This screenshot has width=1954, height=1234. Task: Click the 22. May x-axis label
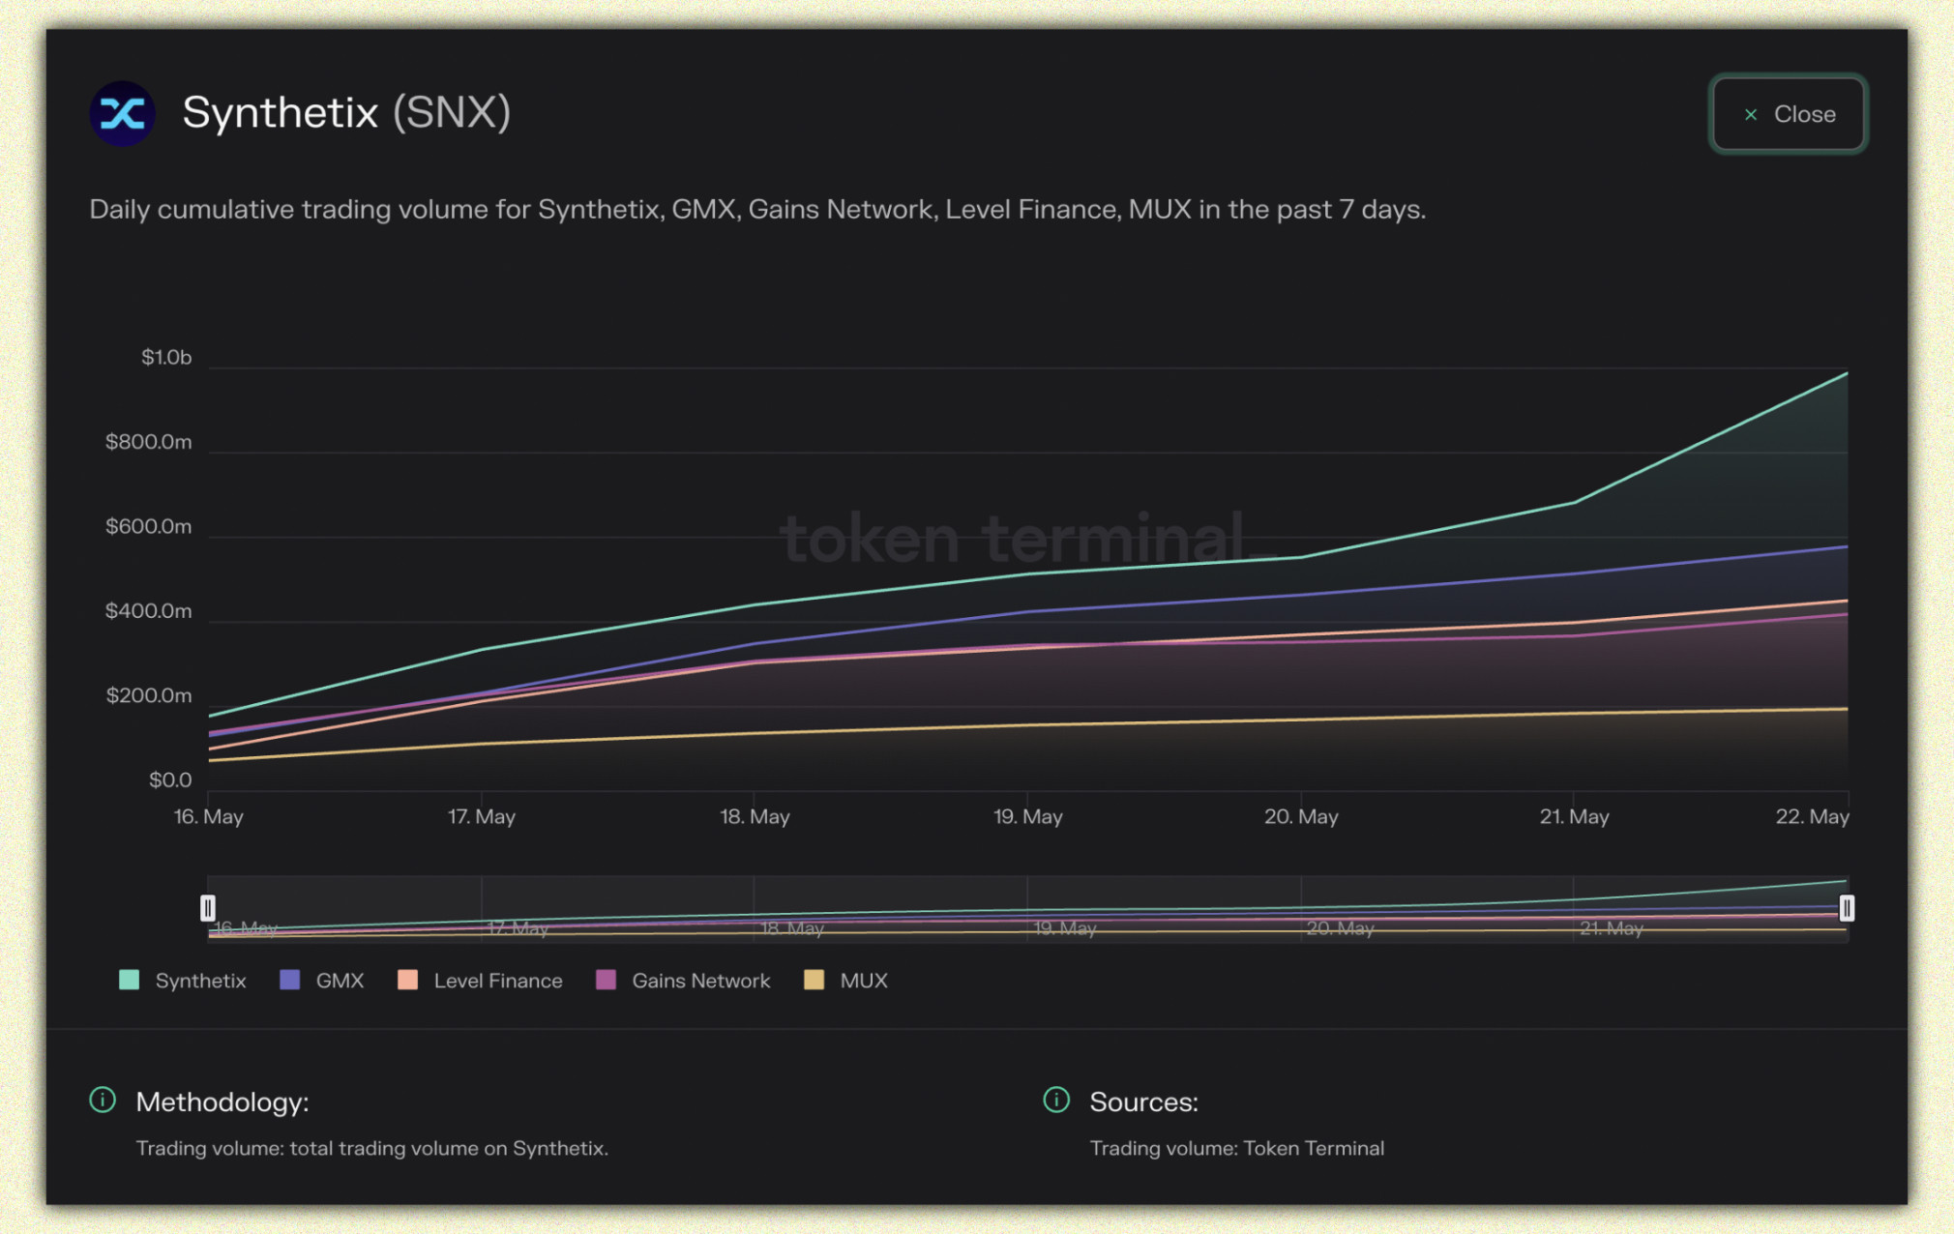pos(1812,817)
